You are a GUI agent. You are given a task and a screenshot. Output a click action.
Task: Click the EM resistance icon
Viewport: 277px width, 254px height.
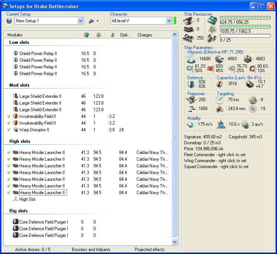(189, 68)
